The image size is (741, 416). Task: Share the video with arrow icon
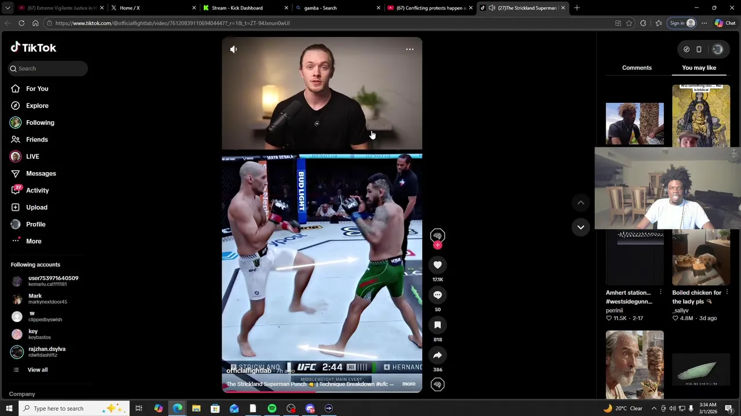point(438,355)
